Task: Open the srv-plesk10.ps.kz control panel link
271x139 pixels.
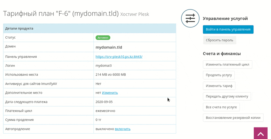Action: coord(119,57)
